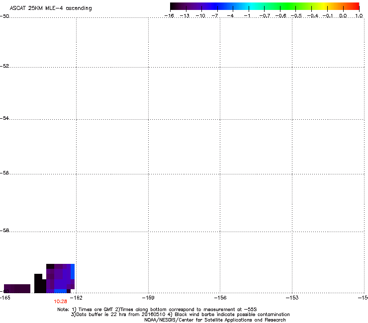Click the color bar label 0.0
368x323 pixels.
coord(343,16)
